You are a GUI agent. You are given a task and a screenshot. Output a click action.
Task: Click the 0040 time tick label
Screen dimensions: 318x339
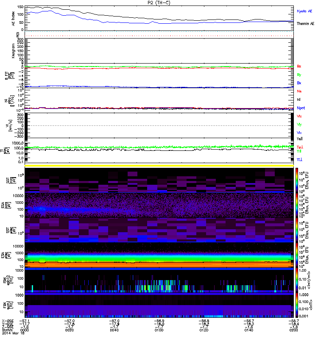pyautogui.click(x=114, y=330)
